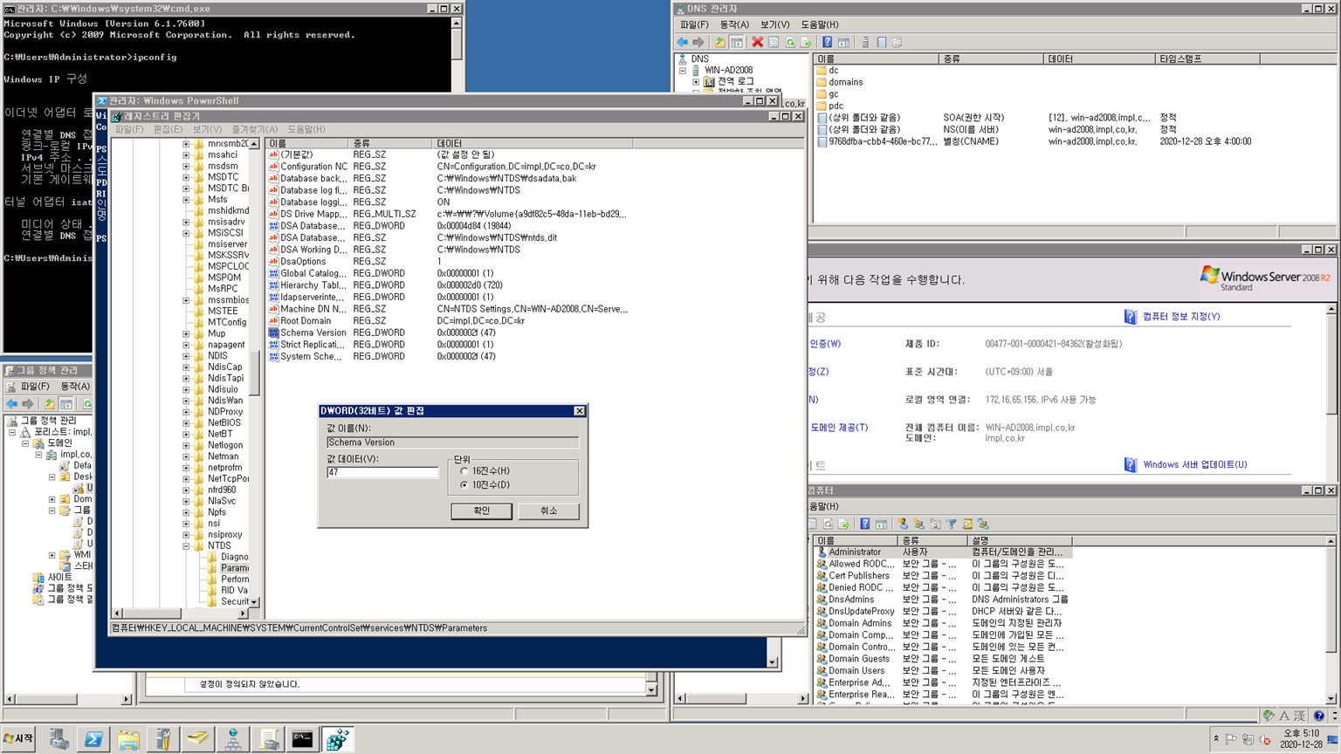Open the DNS network icon on the taskbar
1341x754 pixels.
click(233, 739)
